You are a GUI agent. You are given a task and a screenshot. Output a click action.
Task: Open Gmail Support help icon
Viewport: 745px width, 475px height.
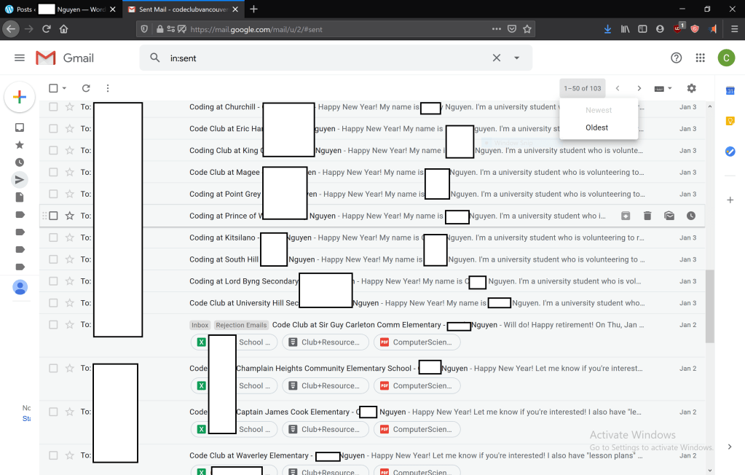tap(676, 58)
